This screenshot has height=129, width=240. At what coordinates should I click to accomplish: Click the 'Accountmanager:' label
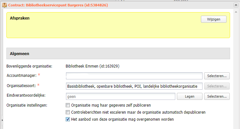click(x=21, y=76)
